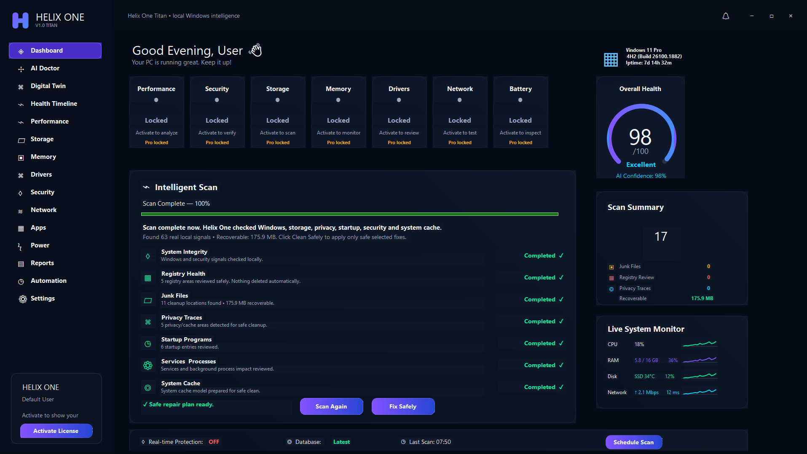807x454 pixels.
Task: Click the 'AI Confidence: 98%' text
Action: click(641, 176)
